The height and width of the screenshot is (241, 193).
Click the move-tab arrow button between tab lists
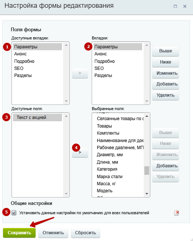coord(80,73)
